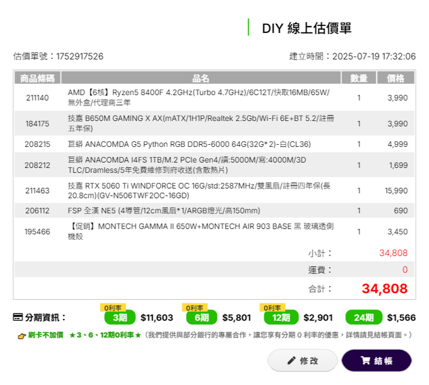Image resolution: width=429 pixels, height=385 pixels.
Task: Click the 修改 edit button
Action: [302, 360]
